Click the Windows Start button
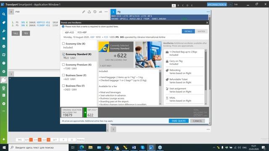269x151 pixels. click(4, 147)
